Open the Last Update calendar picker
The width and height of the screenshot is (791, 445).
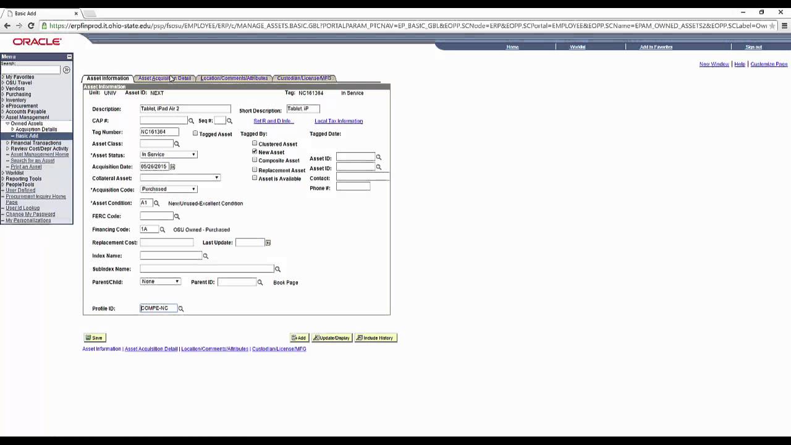(268, 243)
